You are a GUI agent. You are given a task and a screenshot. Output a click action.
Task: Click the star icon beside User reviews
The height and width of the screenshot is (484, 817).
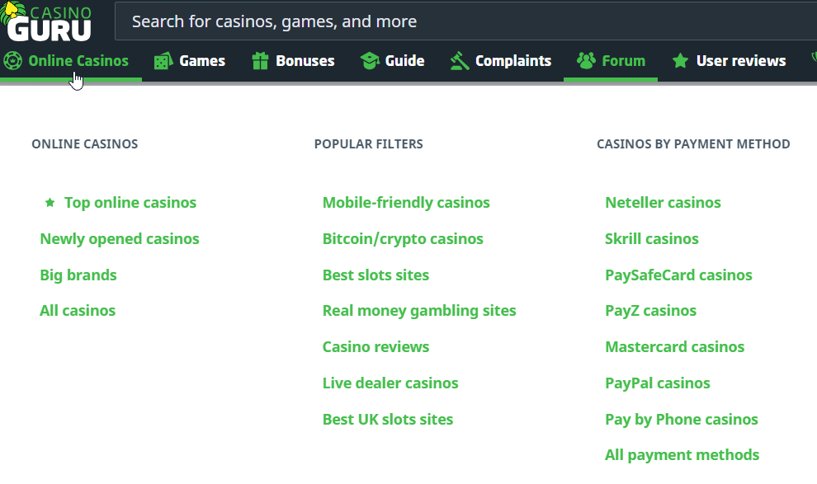pos(680,61)
